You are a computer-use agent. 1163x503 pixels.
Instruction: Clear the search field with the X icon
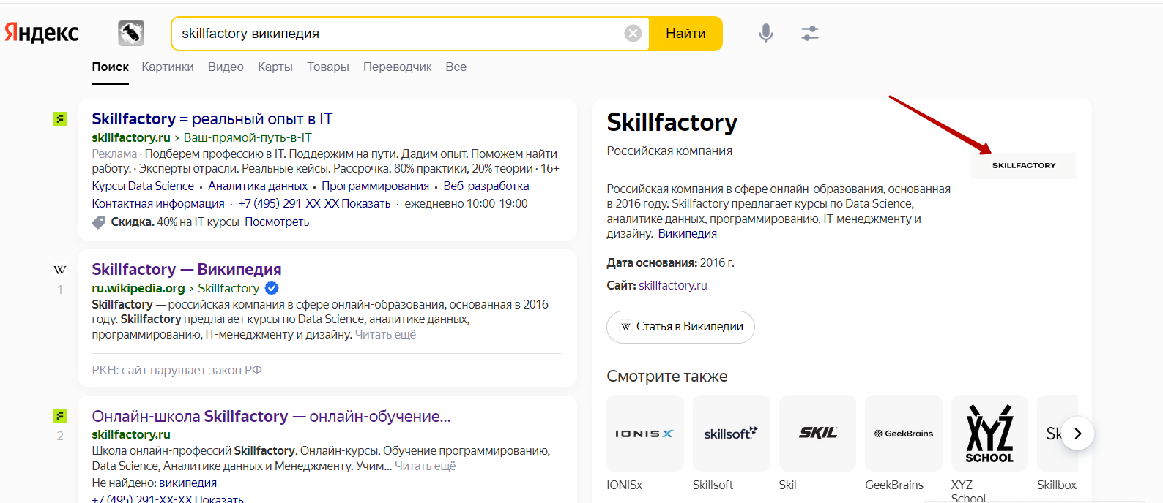click(x=633, y=34)
